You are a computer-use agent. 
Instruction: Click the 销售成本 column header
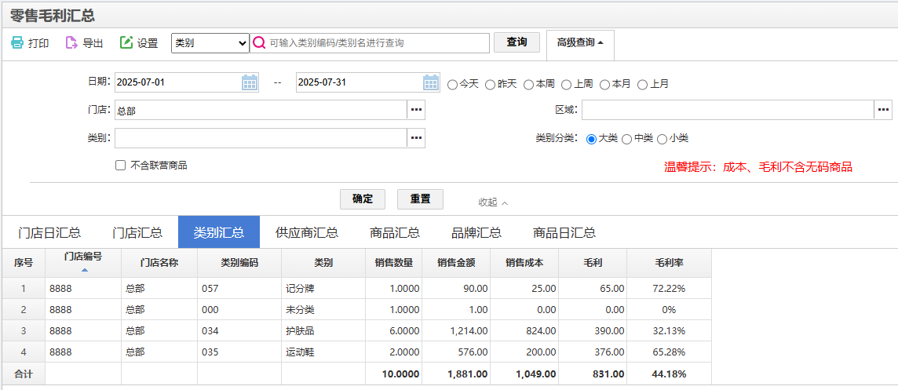coord(524,263)
